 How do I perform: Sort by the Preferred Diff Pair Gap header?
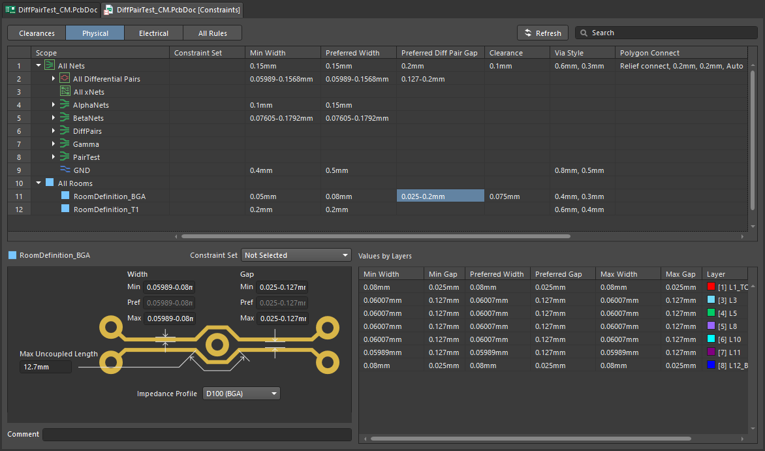[441, 53]
